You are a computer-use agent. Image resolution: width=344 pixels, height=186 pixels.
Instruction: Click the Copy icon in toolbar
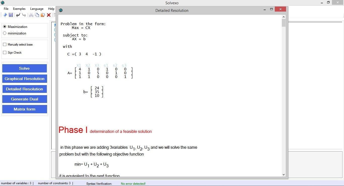[37, 15]
